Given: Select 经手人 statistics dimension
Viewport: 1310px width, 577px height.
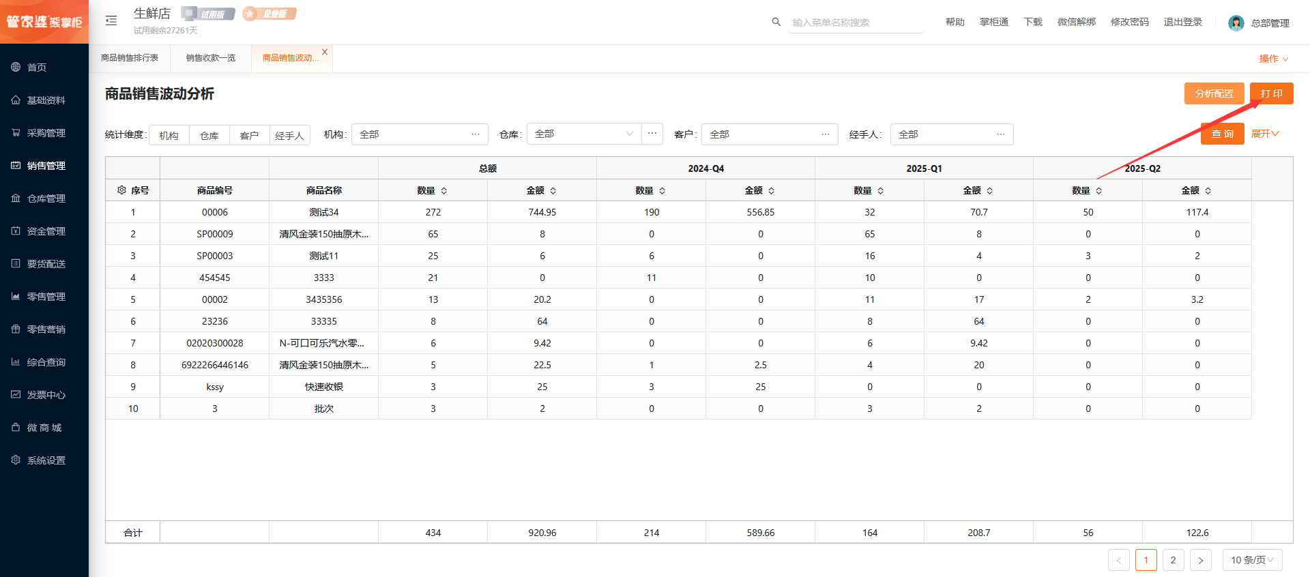Looking at the screenshot, I should [x=289, y=135].
